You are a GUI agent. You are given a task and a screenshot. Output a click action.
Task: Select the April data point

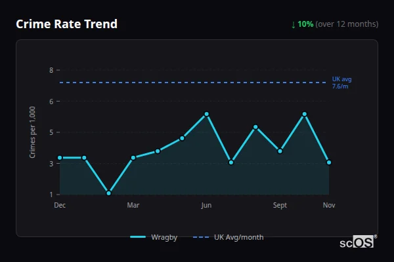[x=158, y=151]
